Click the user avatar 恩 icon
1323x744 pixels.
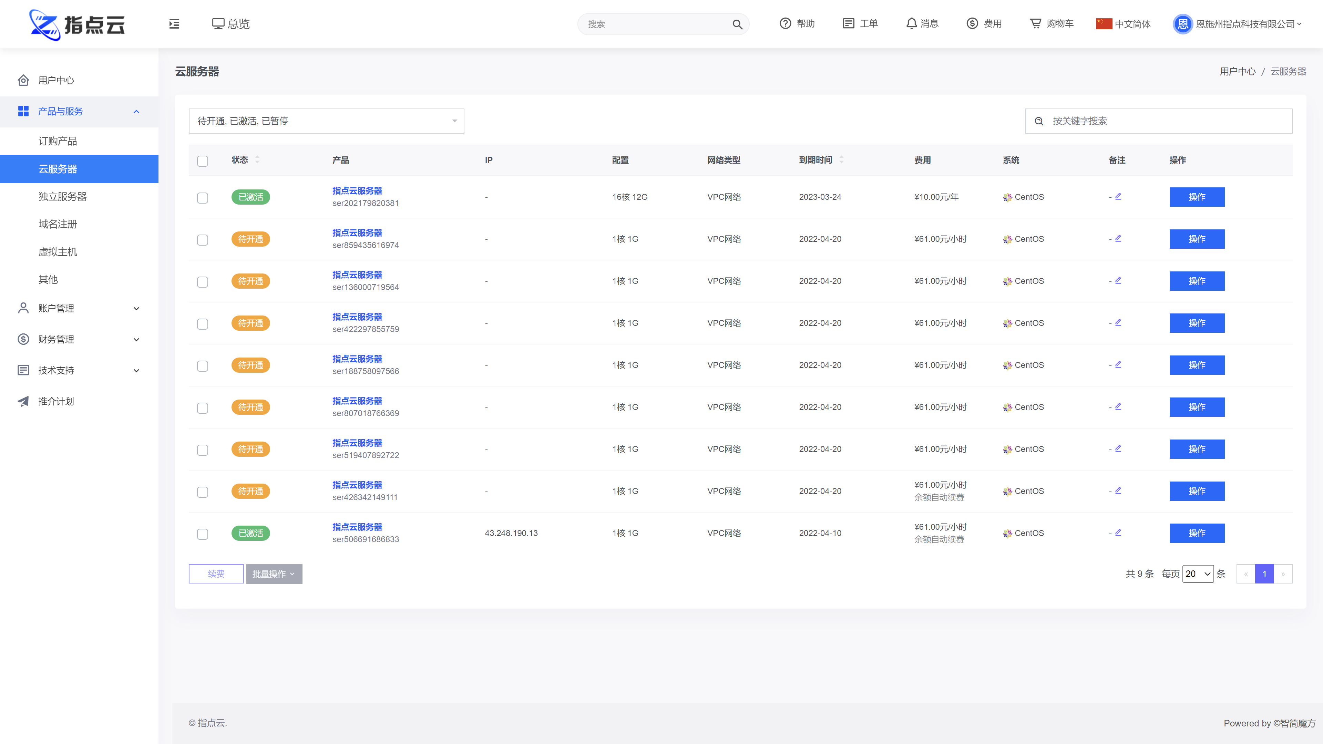coord(1182,24)
